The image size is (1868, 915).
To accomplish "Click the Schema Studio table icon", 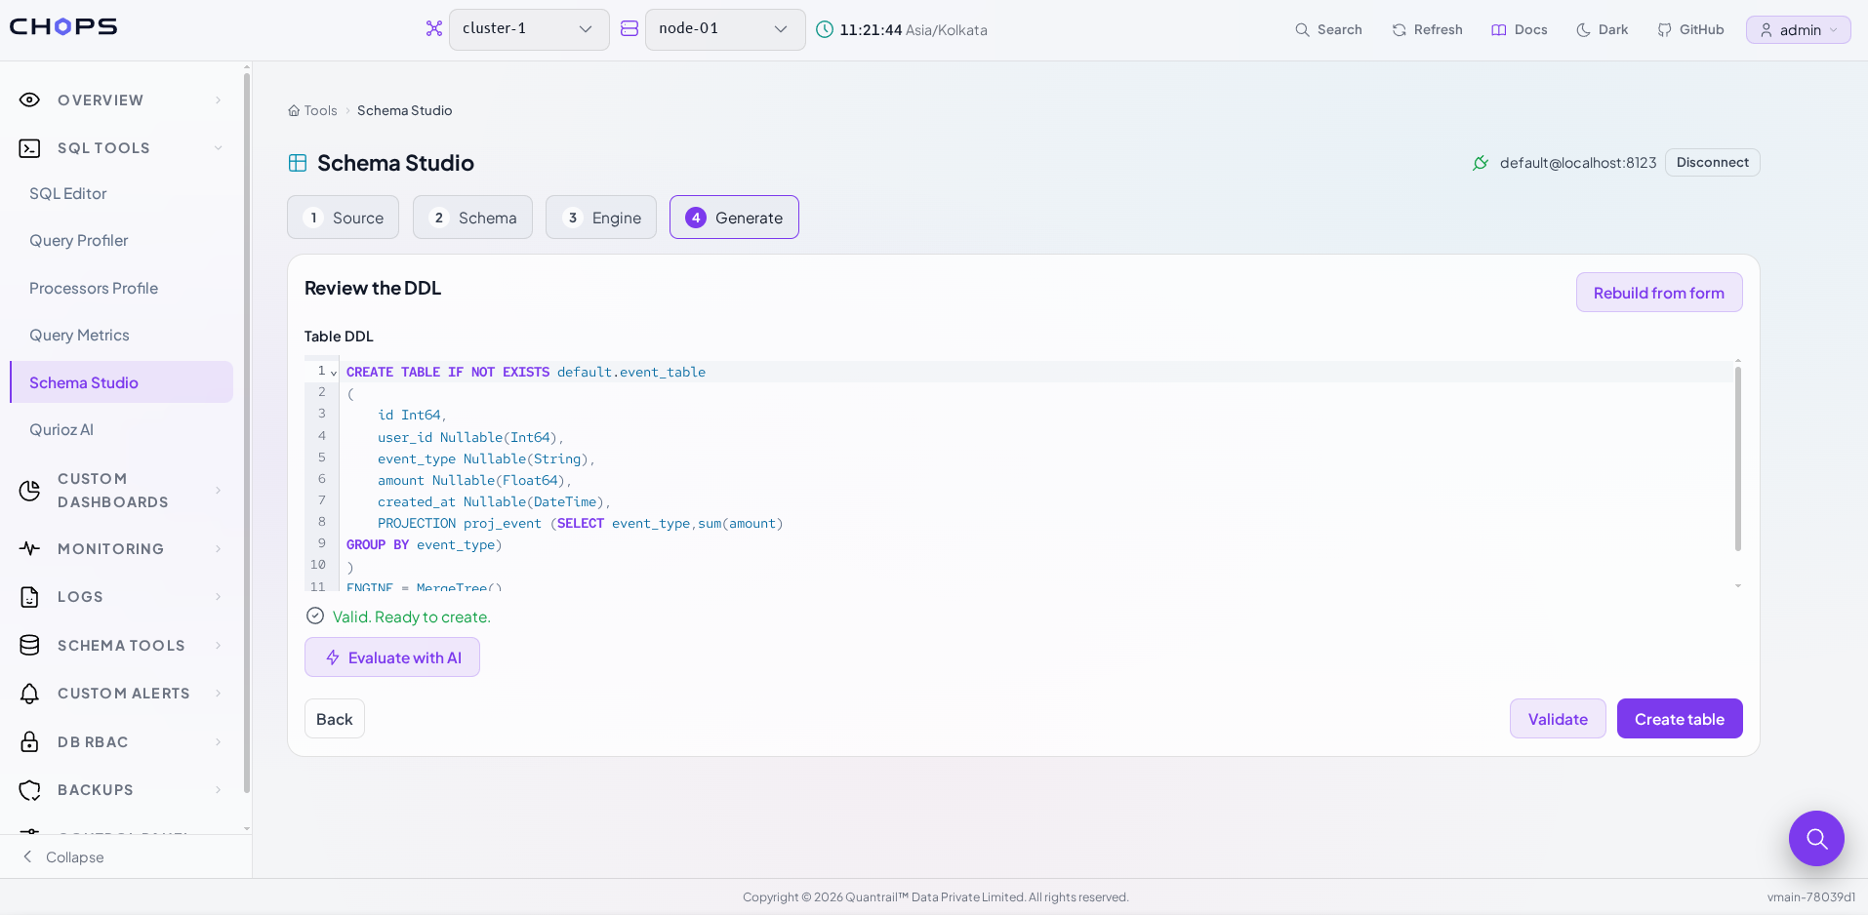I will (298, 163).
